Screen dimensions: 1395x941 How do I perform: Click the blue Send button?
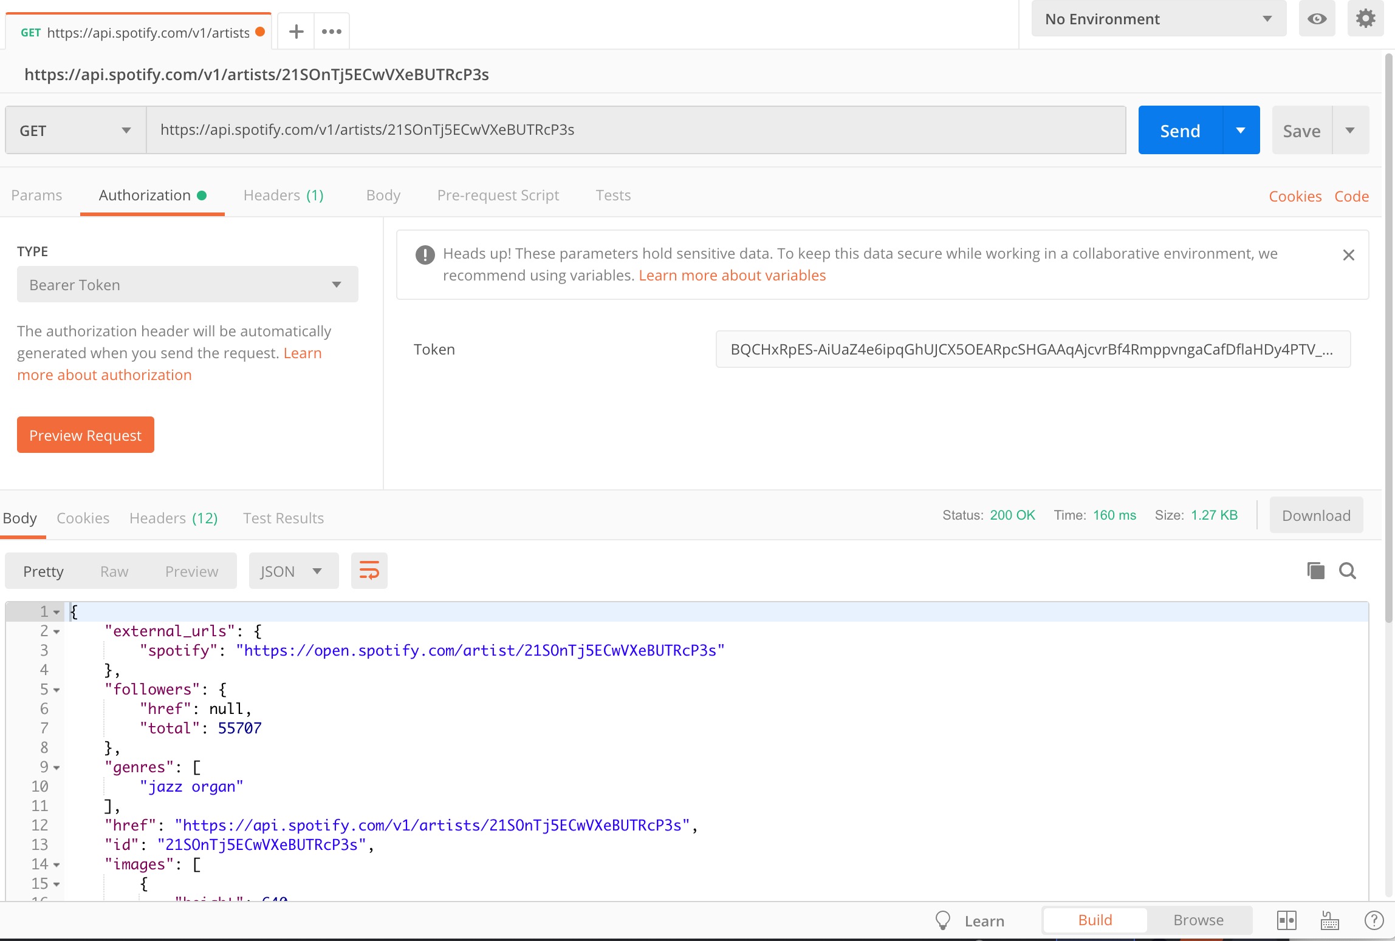coord(1180,130)
